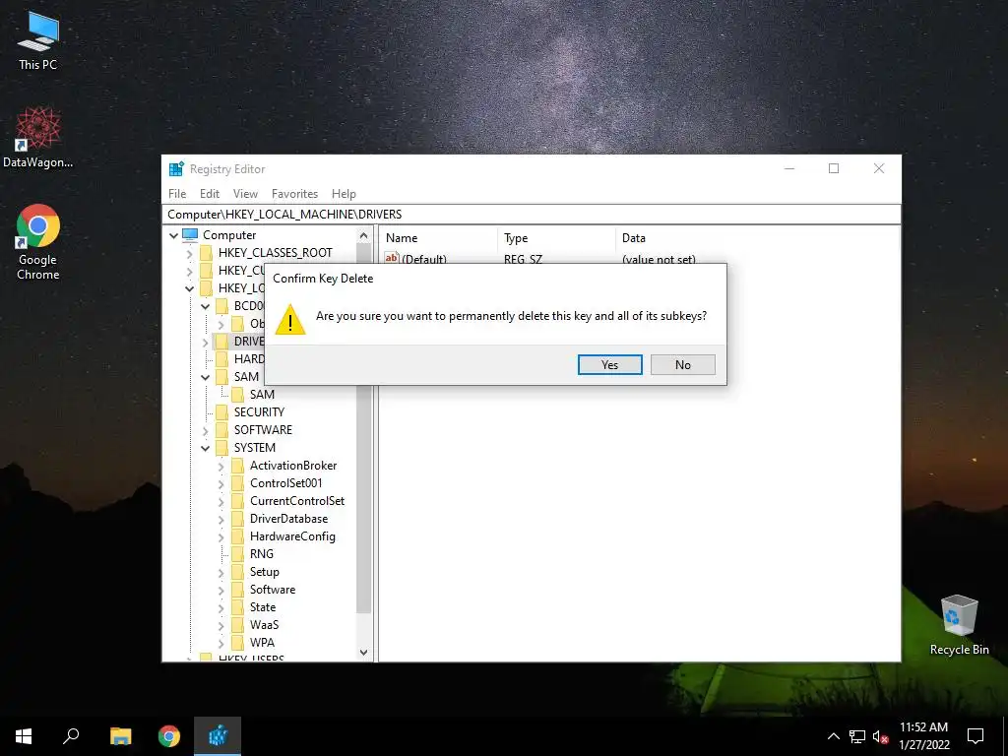This screenshot has height=756, width=1008.
Task: Open the View menu
Action: coord(245,194)
